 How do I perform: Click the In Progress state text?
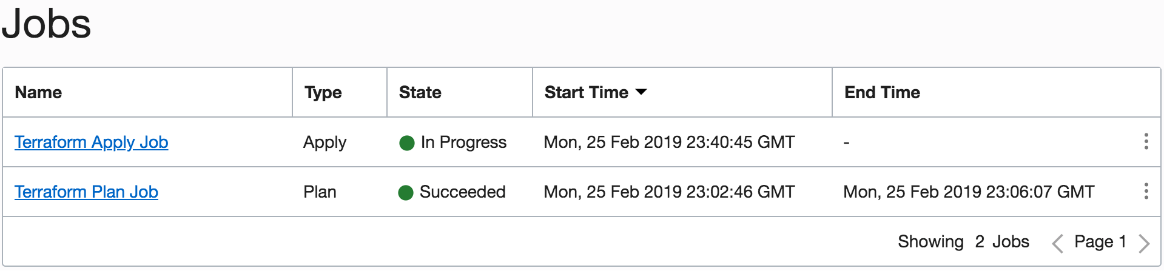463,142
